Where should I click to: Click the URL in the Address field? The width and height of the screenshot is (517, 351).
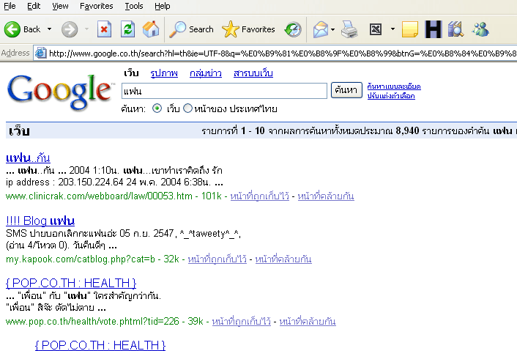[x=282, y=53]
